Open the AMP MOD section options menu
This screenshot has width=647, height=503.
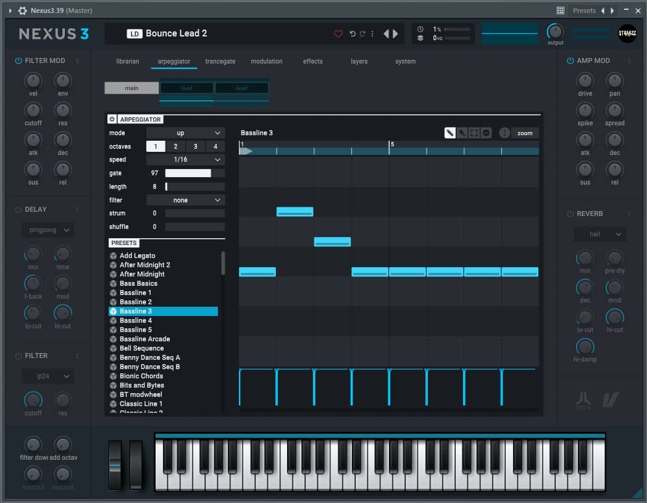pos(629,60)
